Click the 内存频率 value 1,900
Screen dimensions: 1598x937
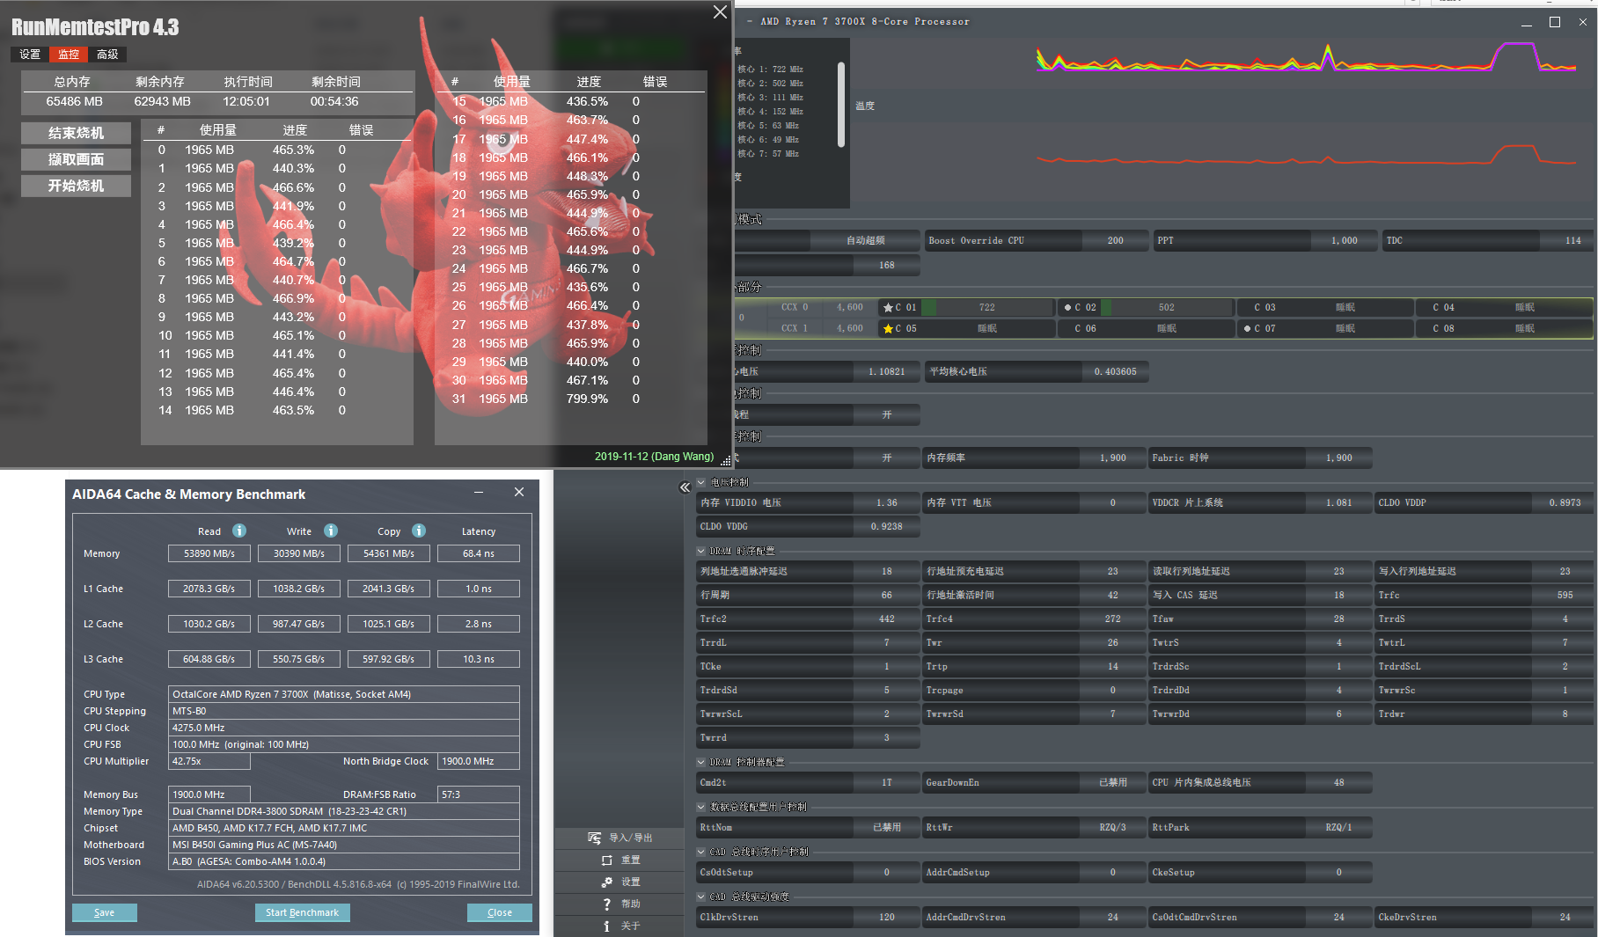[1112, 458]
